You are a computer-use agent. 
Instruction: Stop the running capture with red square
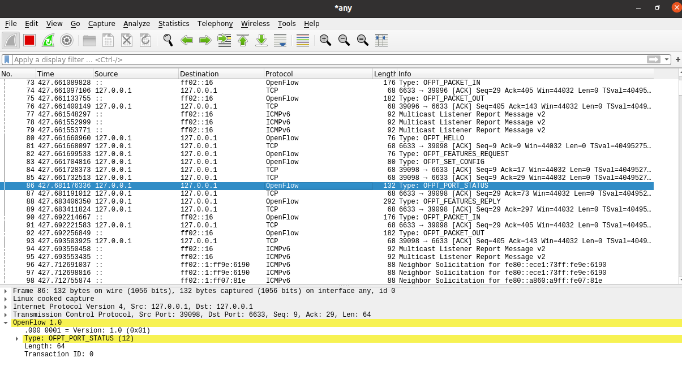click(x=29, y=40)
